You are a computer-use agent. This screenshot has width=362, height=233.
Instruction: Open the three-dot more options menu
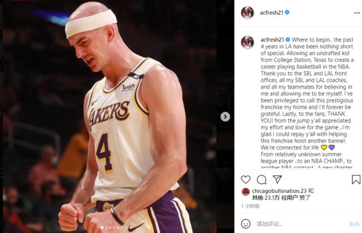pos(357,13)
